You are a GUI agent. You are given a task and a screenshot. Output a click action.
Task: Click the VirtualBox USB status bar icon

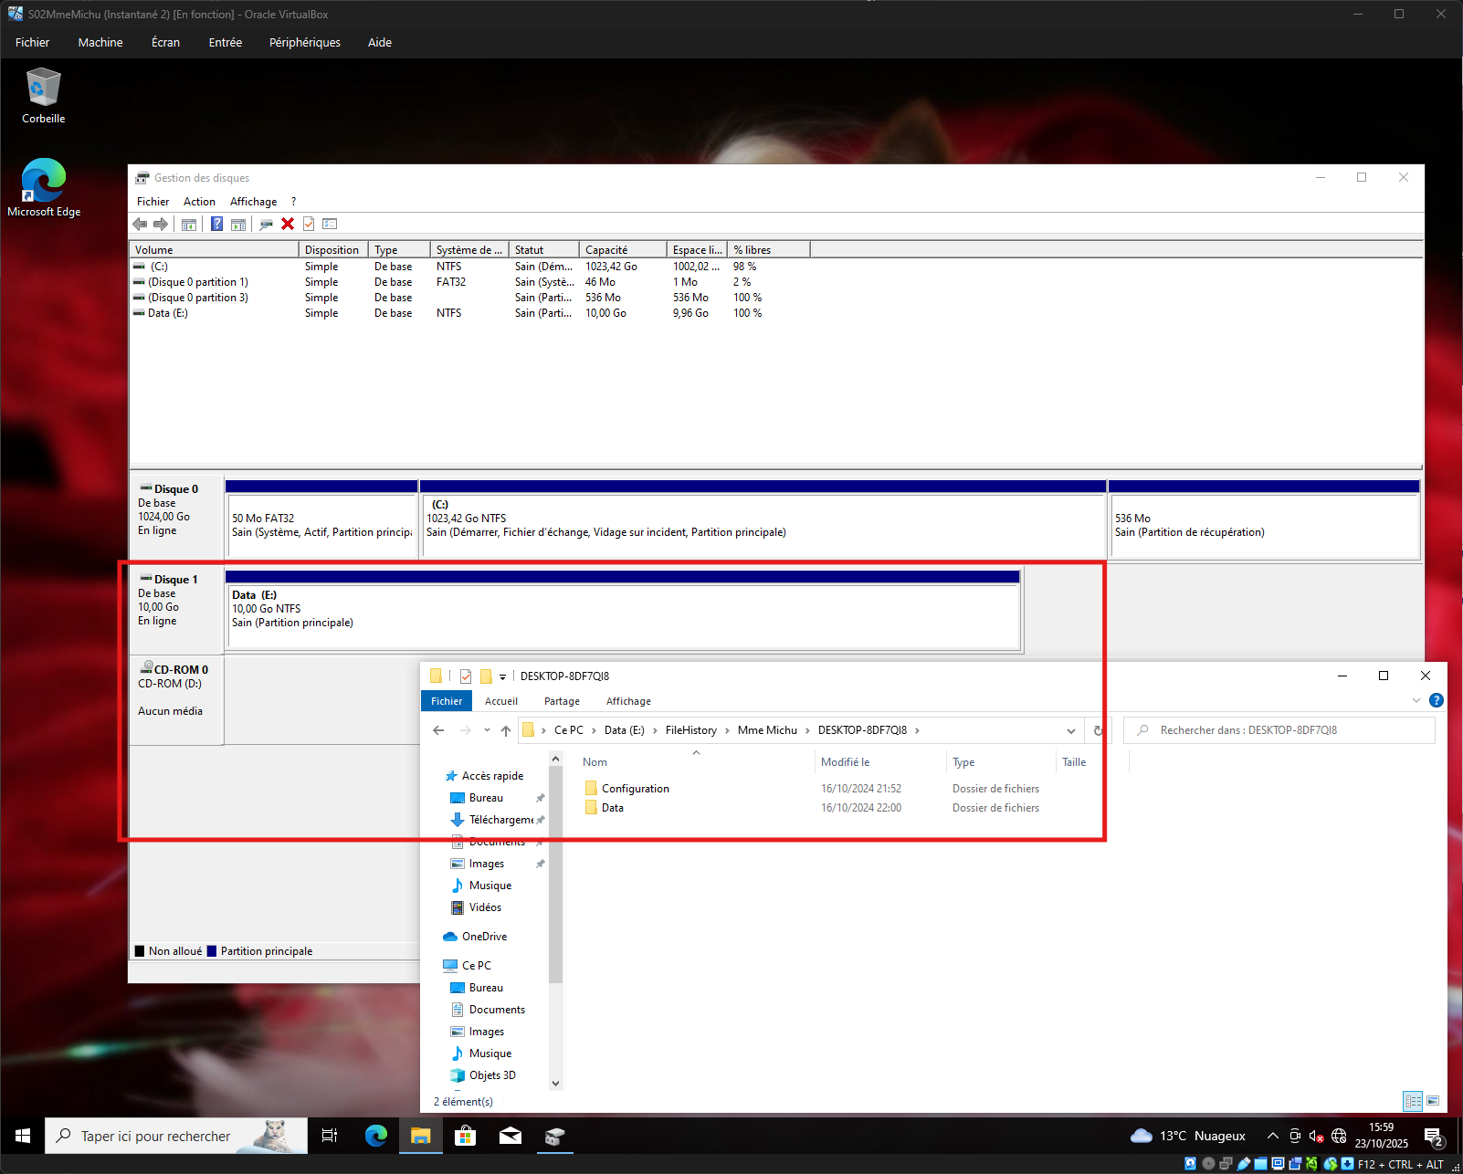click(x=1244, y=1164)
